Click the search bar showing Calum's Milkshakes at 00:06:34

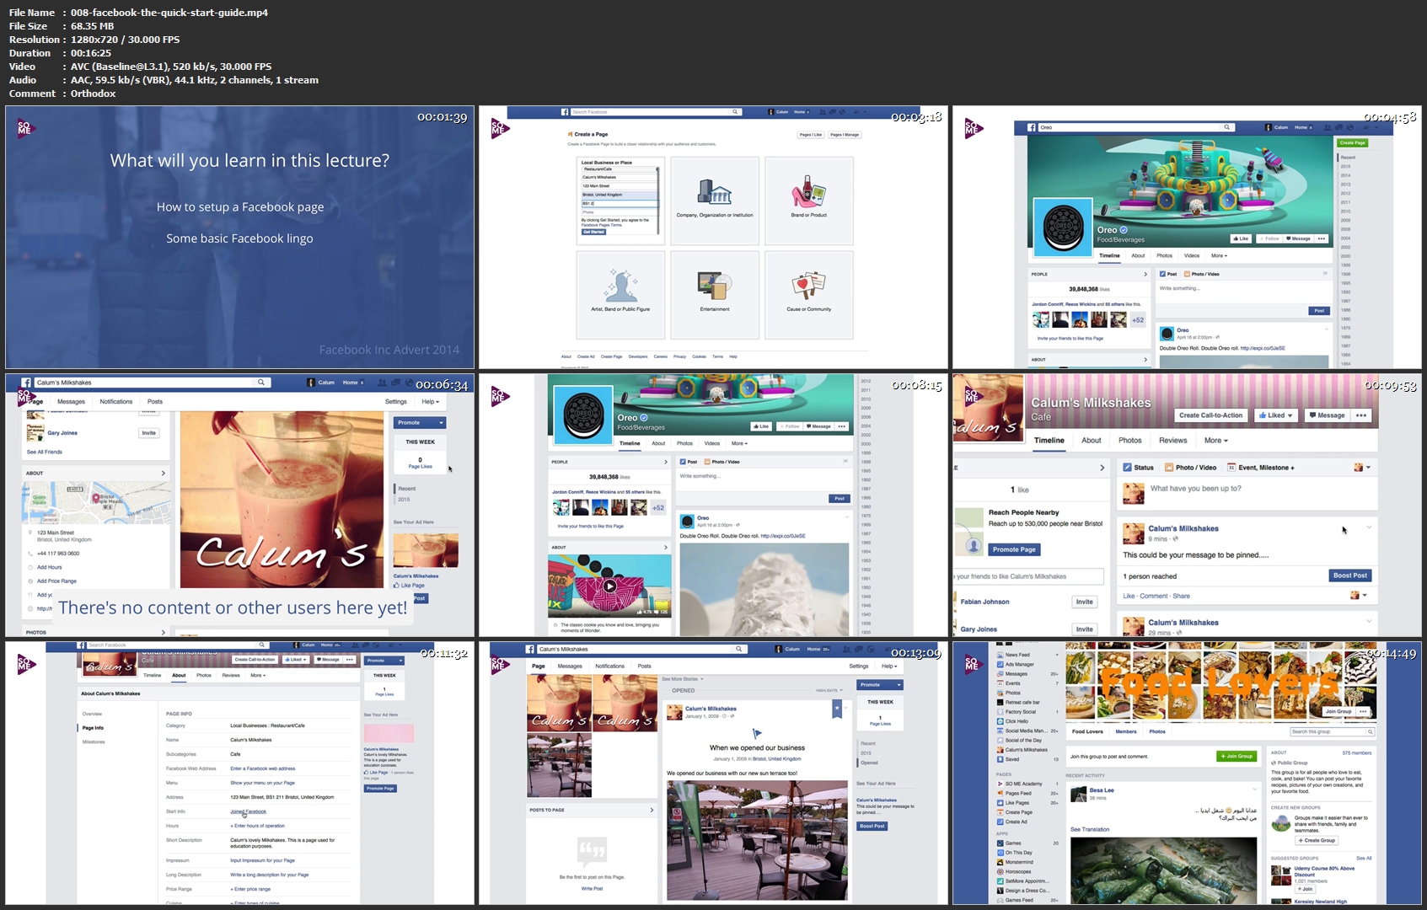[x=152, y=383]
